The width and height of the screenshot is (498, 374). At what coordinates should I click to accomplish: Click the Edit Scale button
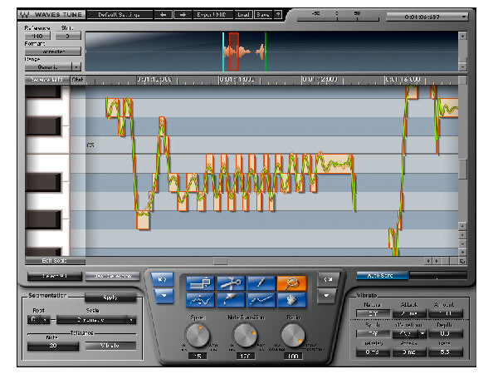pyautogui.click(x=55, y=261)
